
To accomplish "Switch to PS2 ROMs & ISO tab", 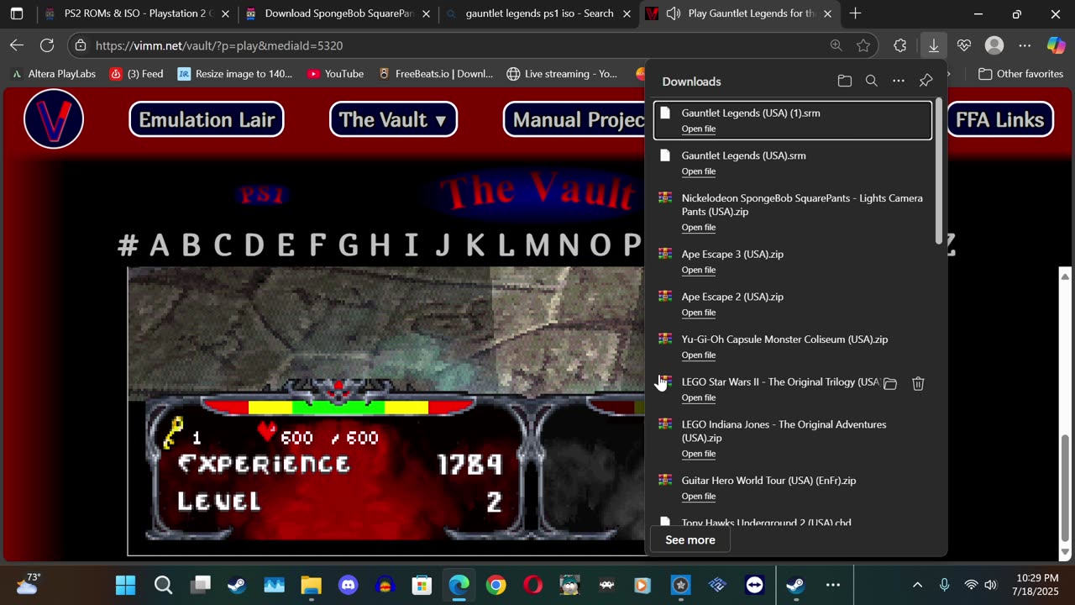I will (138, 13).
